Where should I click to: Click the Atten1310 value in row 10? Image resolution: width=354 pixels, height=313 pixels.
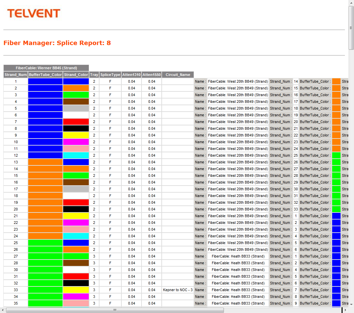tap(131, 142)
